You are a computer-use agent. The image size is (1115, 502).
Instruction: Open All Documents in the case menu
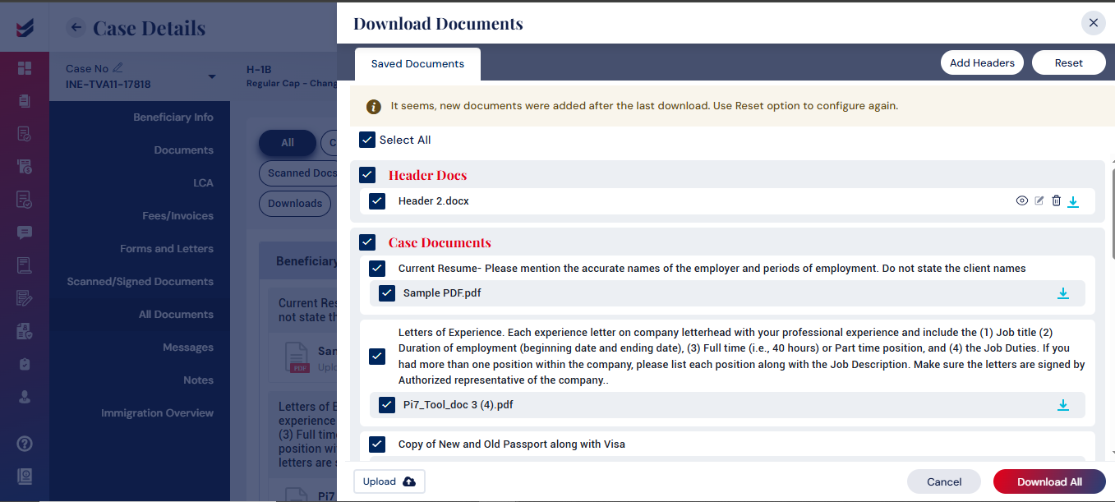[177, 315]
